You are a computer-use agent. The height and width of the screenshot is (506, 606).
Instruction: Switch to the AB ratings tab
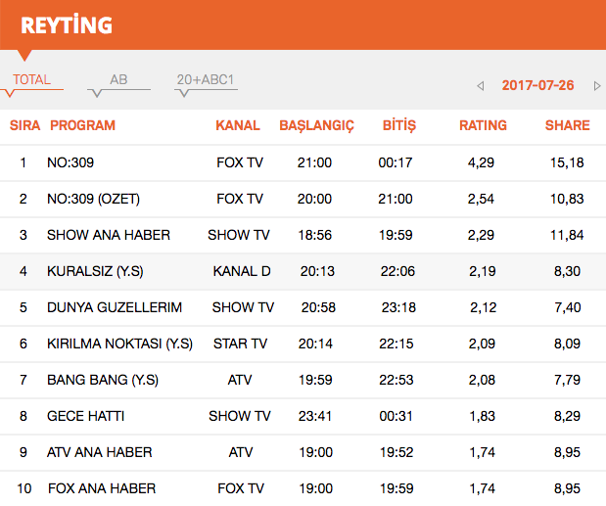(x=118, y=80)
